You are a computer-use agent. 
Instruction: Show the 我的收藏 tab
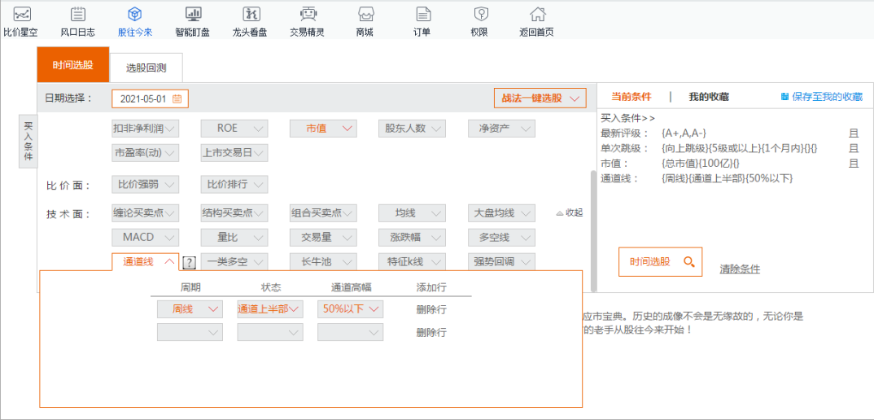709,97
